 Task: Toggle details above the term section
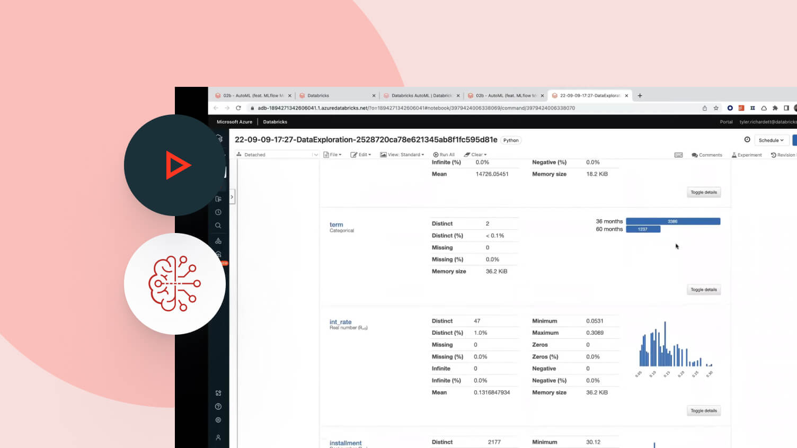[x=704, y=192]
